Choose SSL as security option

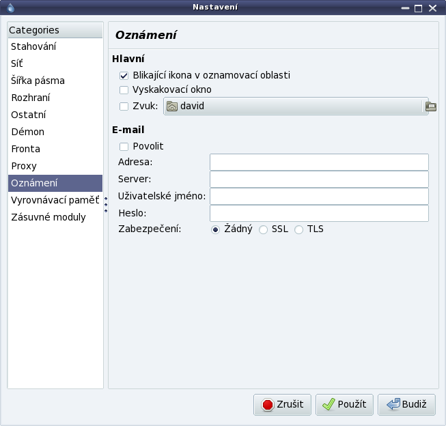click(263, 229)
